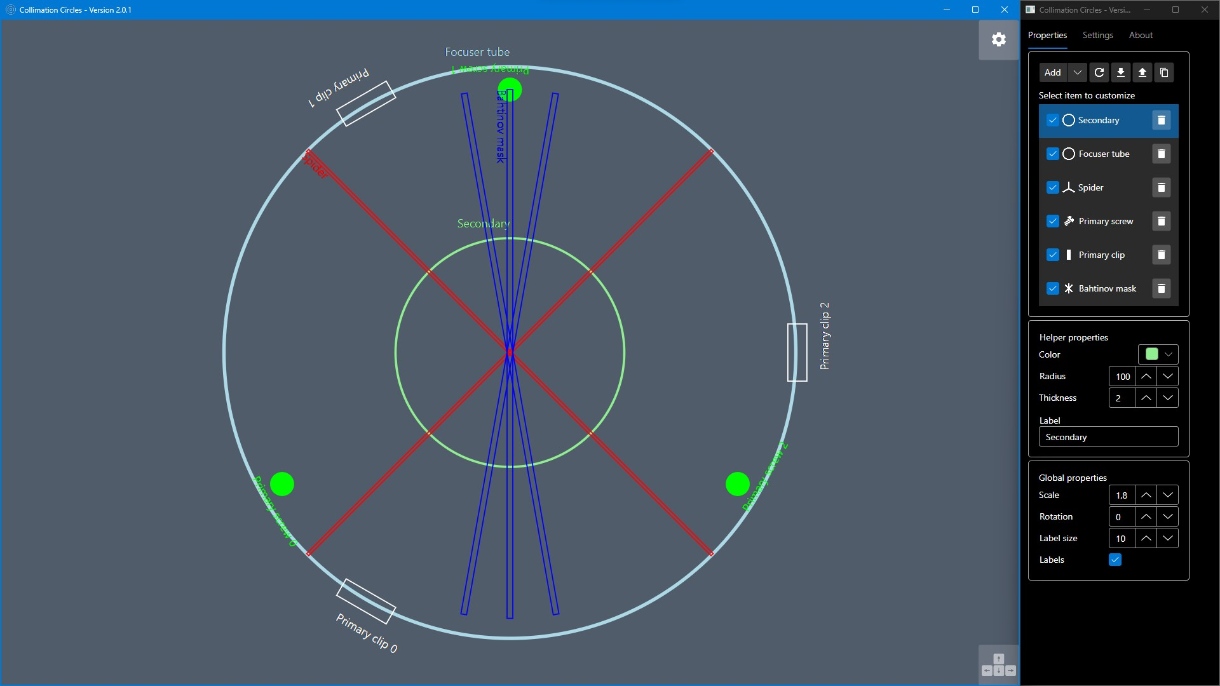Reset items using the refresh icon
This screenshot has width=1220, height=686.
click(x=1099, y=72)
